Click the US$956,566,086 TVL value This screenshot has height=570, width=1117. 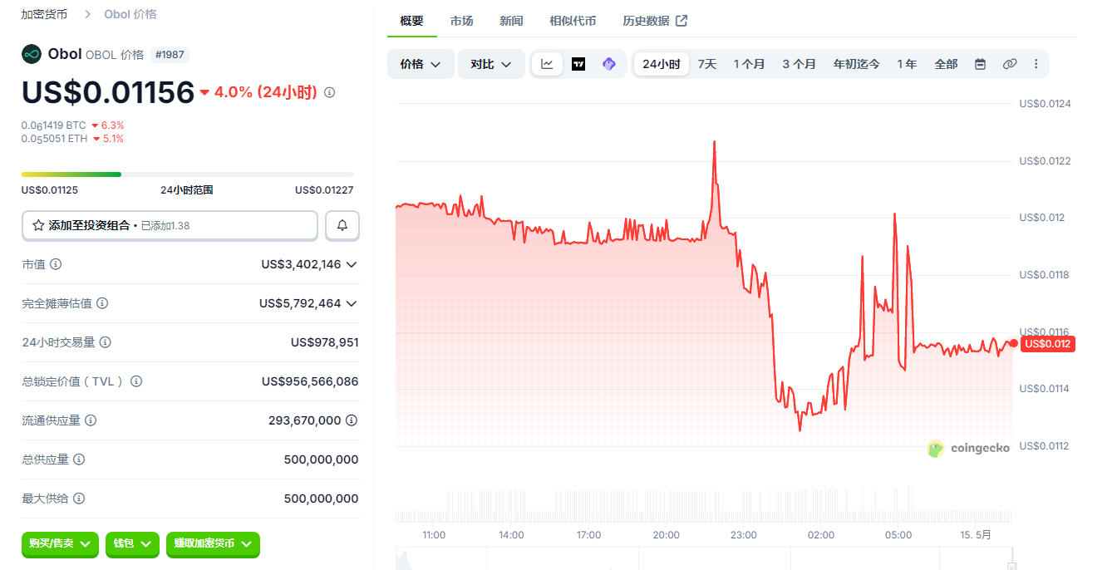(310, 381)
